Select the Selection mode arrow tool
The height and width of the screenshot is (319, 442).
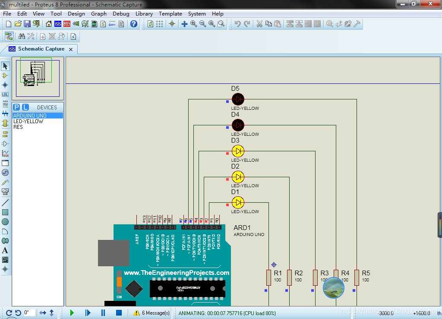(x=5, y=66)
